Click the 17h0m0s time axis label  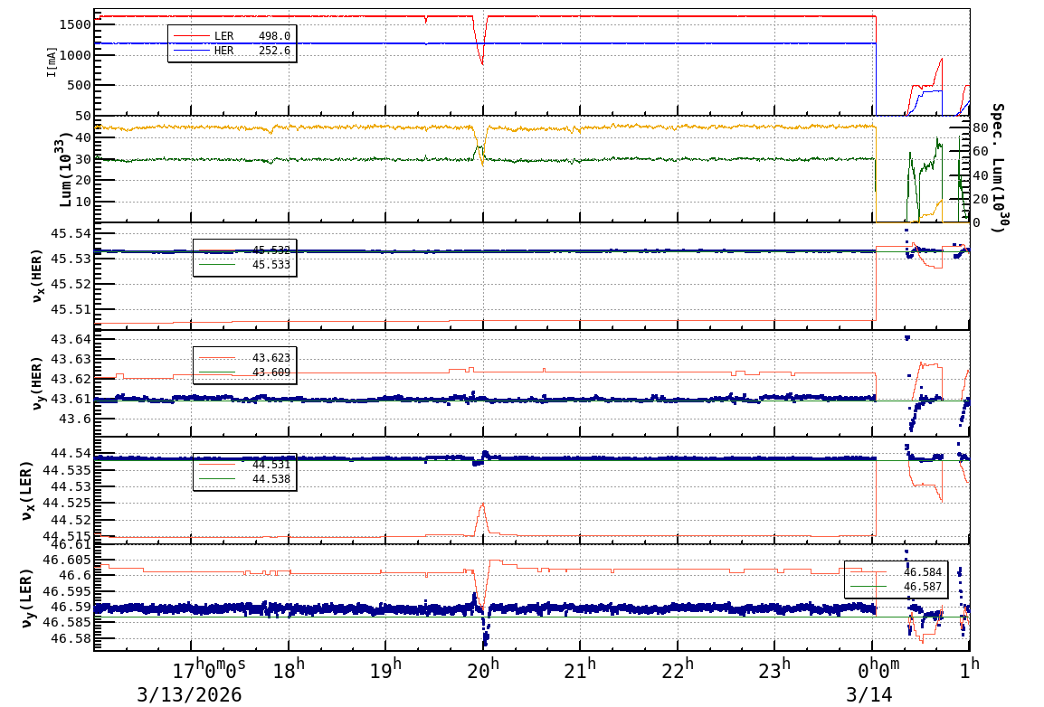pyautogui.click(x=209, y=668)
